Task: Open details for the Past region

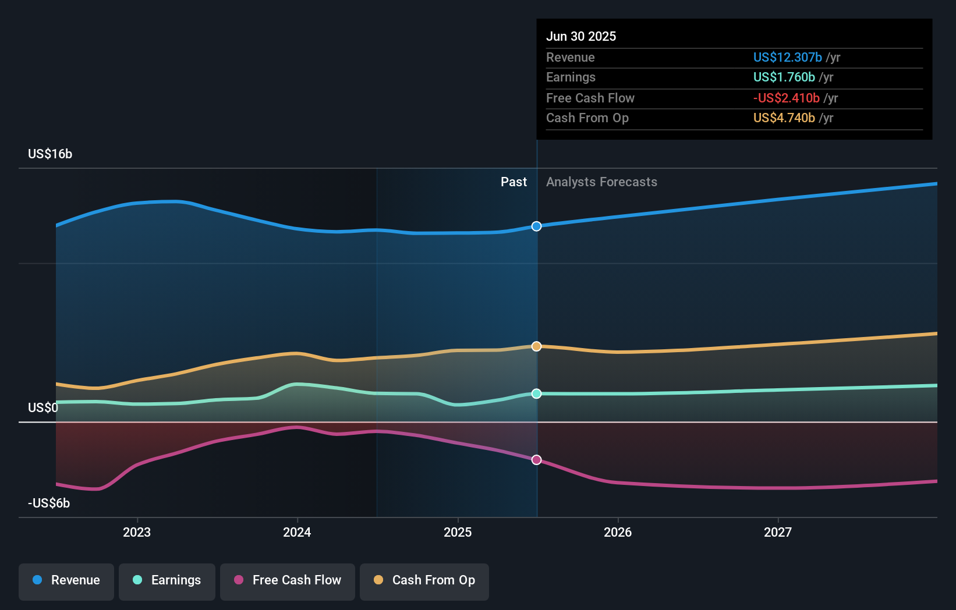Action: [x=514, y=182]
